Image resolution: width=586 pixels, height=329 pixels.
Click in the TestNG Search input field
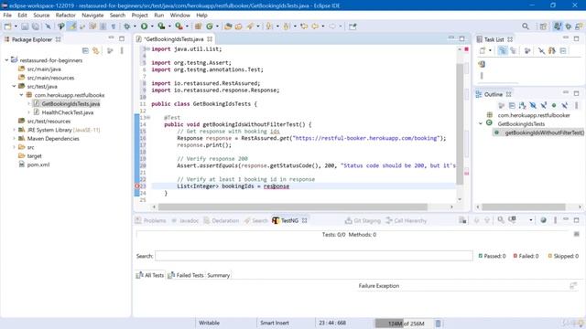click(314, 256)
